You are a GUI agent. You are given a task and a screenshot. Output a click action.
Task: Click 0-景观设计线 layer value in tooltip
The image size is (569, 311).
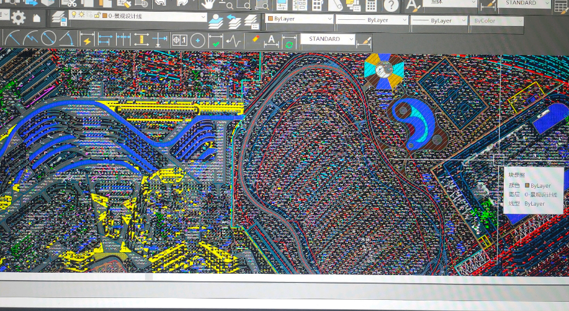[540, 195]
